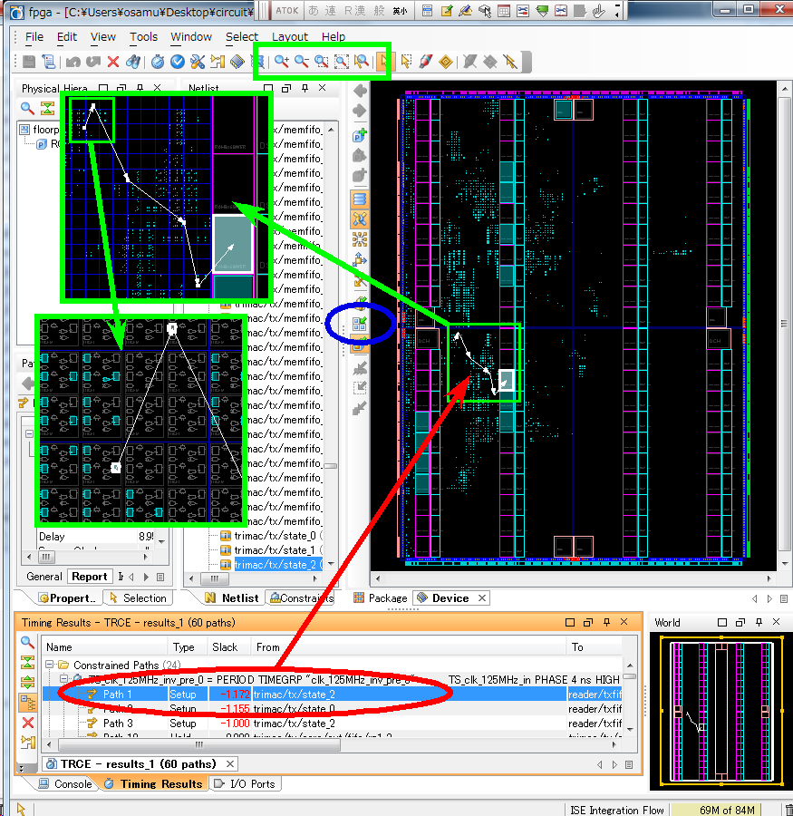Click the Zoom Out magnifier icon
Screen dimensions: 793x816
(302, 62)
